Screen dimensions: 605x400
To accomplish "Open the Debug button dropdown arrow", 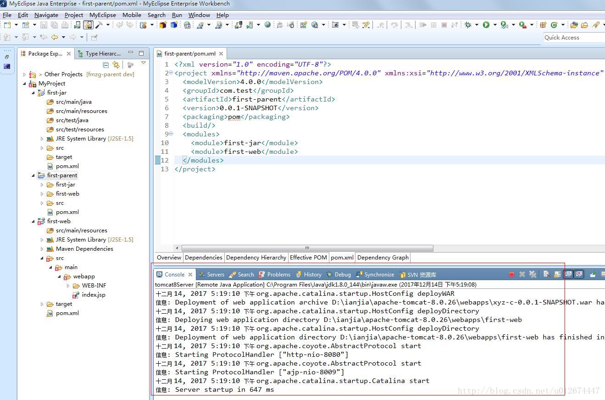I will pos(477,25).
